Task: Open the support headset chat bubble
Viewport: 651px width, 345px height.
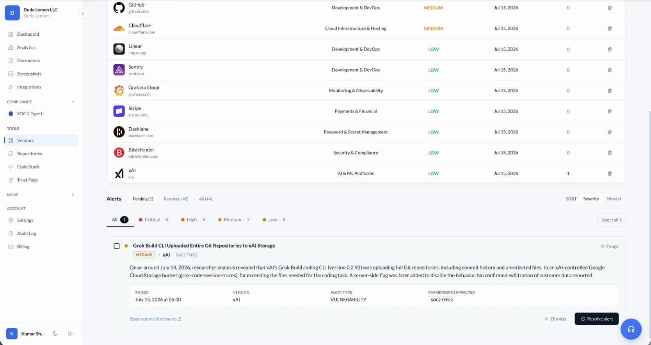Action: (x=631, y=329)
